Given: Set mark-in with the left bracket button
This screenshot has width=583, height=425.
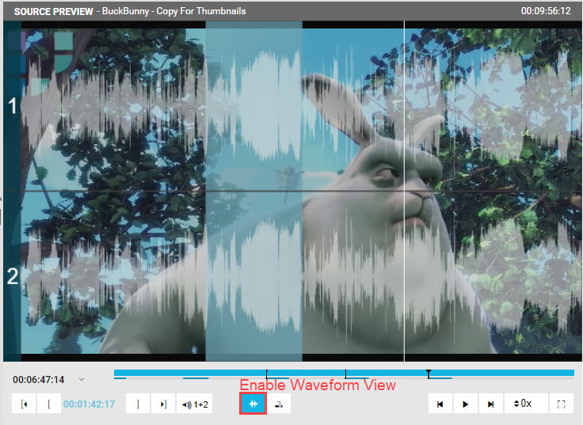Looking at the screenshot, I should pos(49,404).
